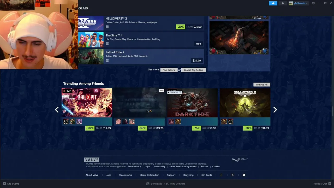Open the notifications bell

[x=283, y=3]
